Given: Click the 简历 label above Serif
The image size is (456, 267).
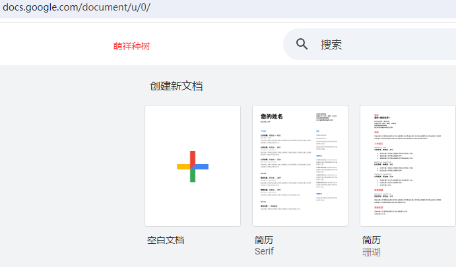Looking at the screenshot, I should pos(264,240).
